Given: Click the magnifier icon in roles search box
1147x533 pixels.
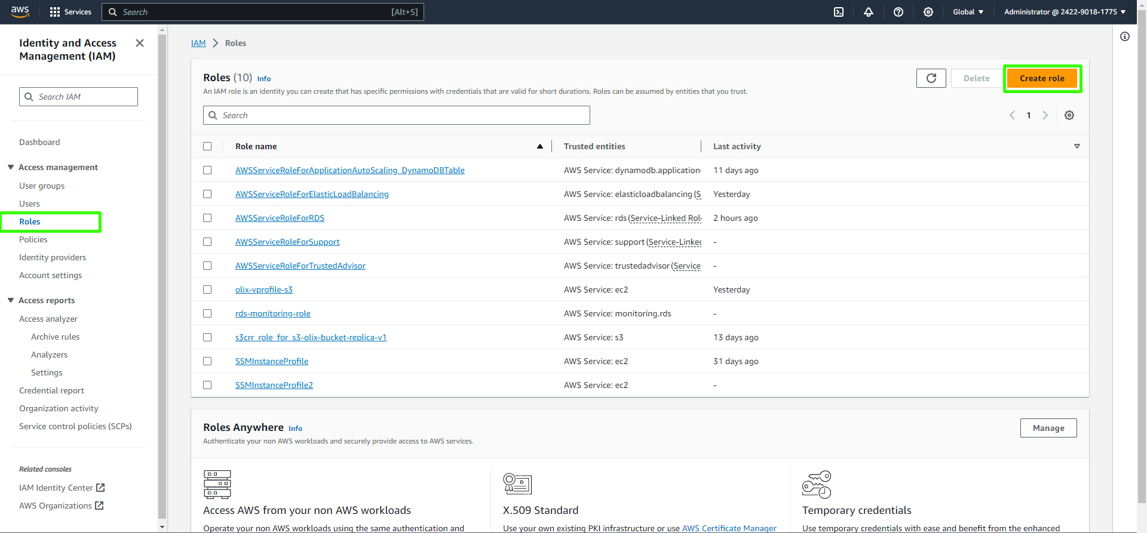Looking at the screenshot, I should click(213, 115).
